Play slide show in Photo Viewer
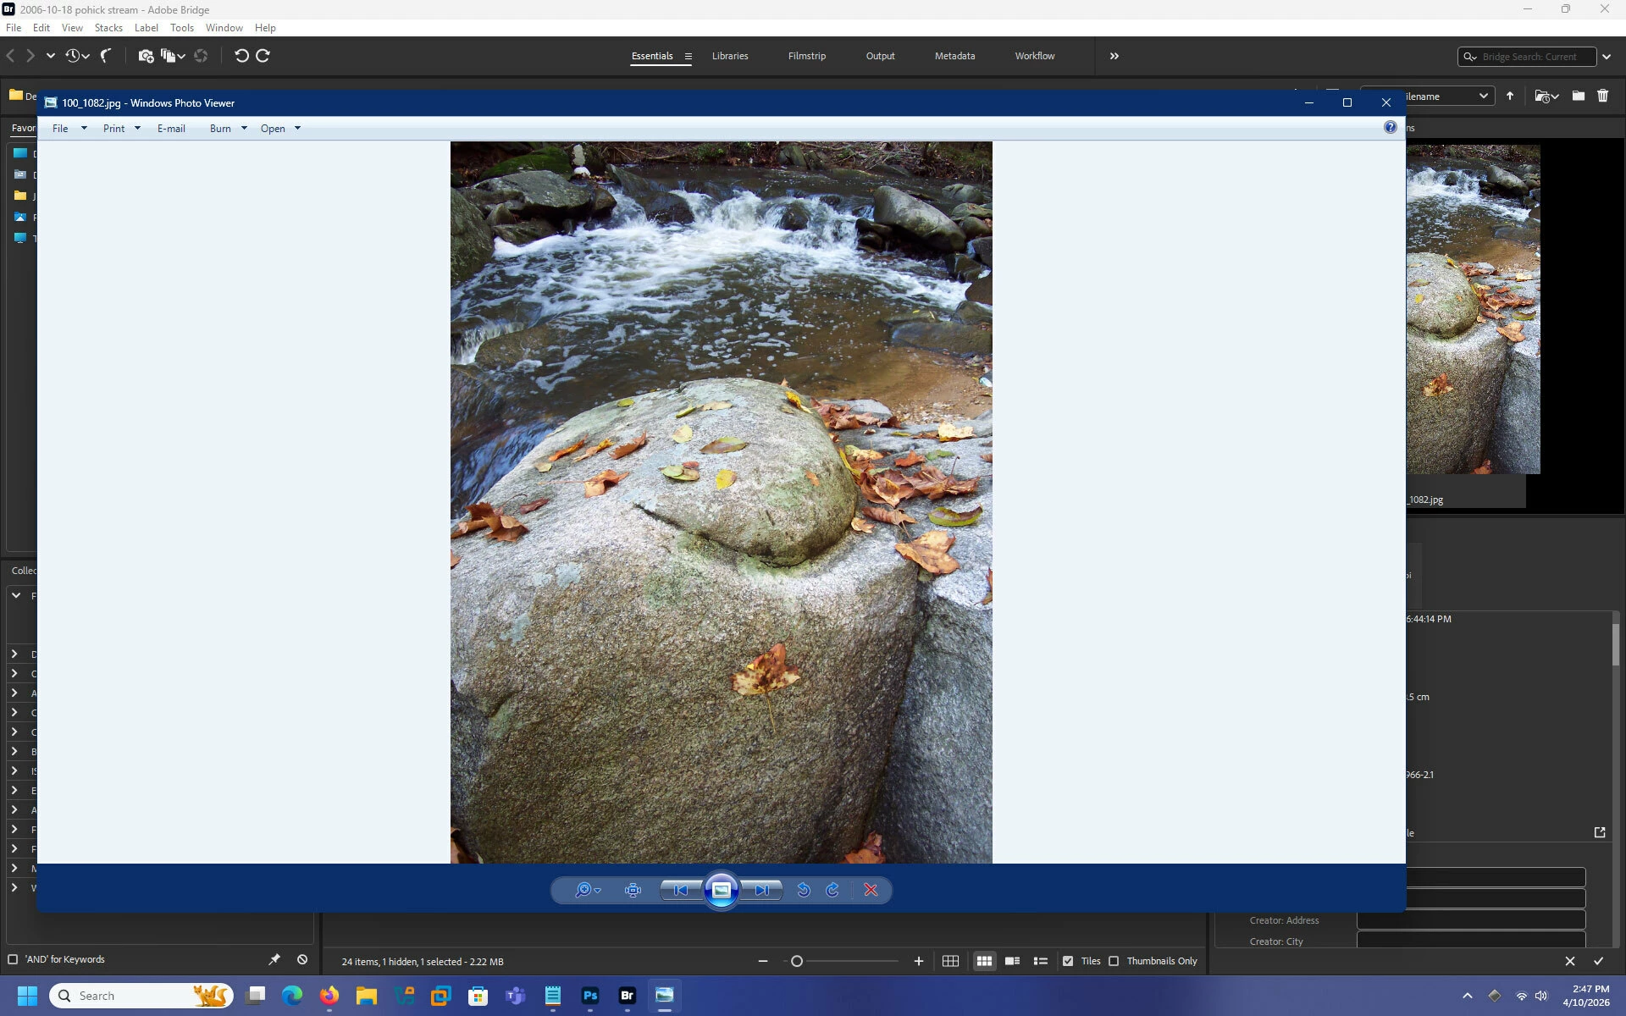 point(722,890)
